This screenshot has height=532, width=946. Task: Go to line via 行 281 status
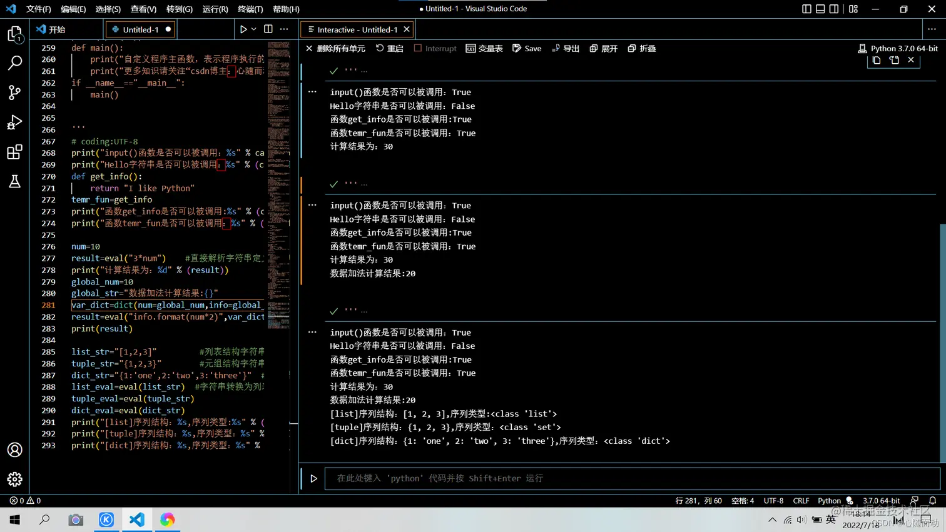(698, 500)
